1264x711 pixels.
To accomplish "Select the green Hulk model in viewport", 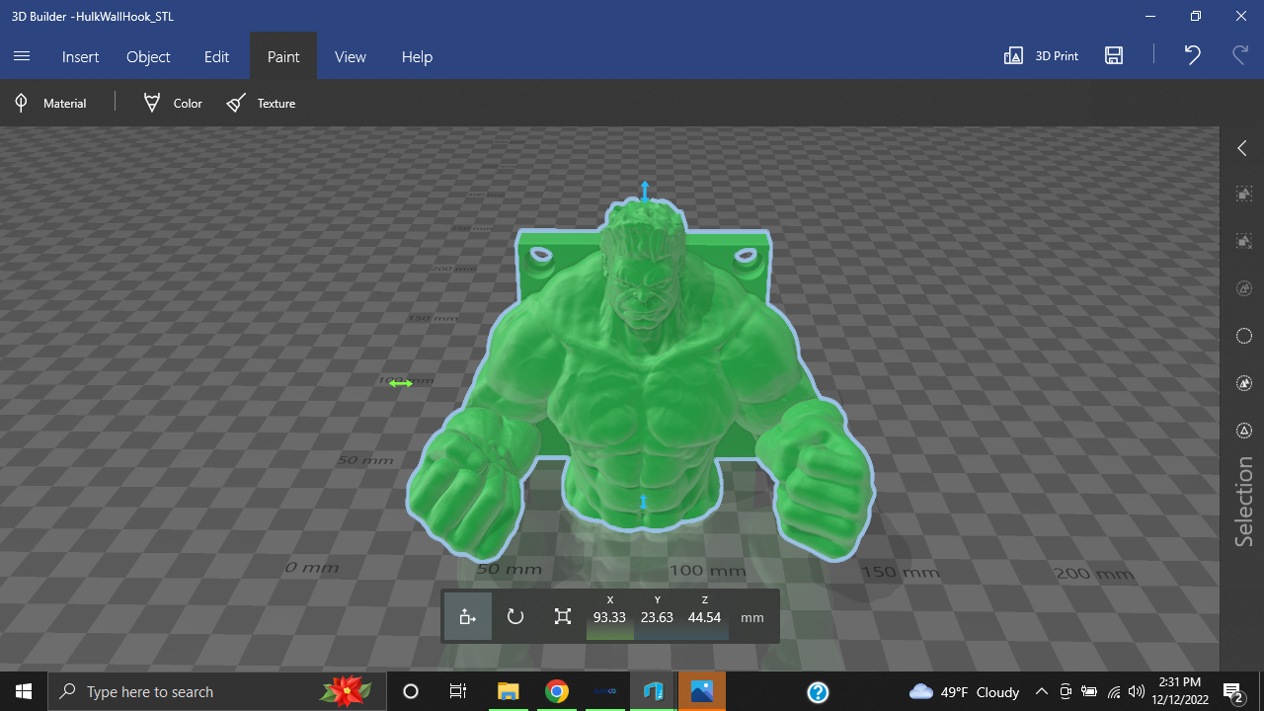I will tap(640, 380).
